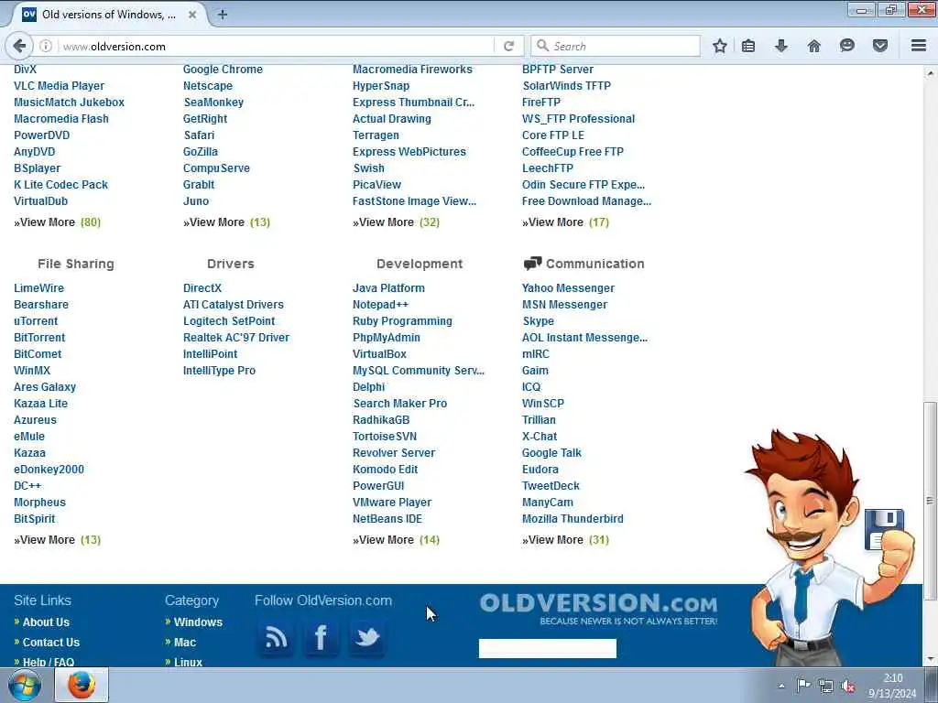The width and height of the screenshot is (938, 703).
Task: Click the footer white input field
Action: [x=548, y=648]
